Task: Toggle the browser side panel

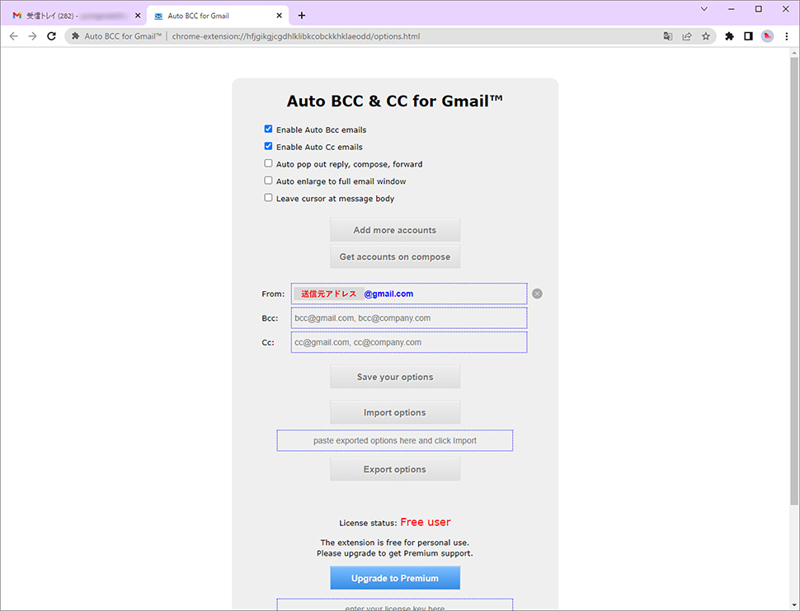Action: coord(749,36)
